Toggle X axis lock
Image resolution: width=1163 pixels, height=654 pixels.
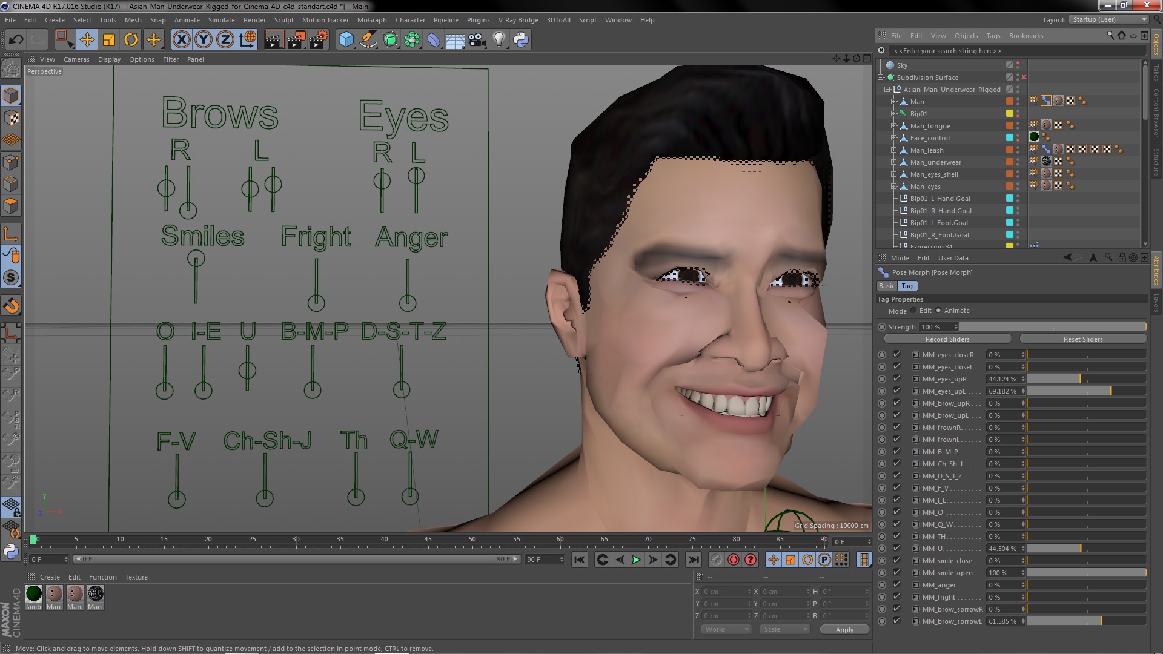[x=181, y=40]
